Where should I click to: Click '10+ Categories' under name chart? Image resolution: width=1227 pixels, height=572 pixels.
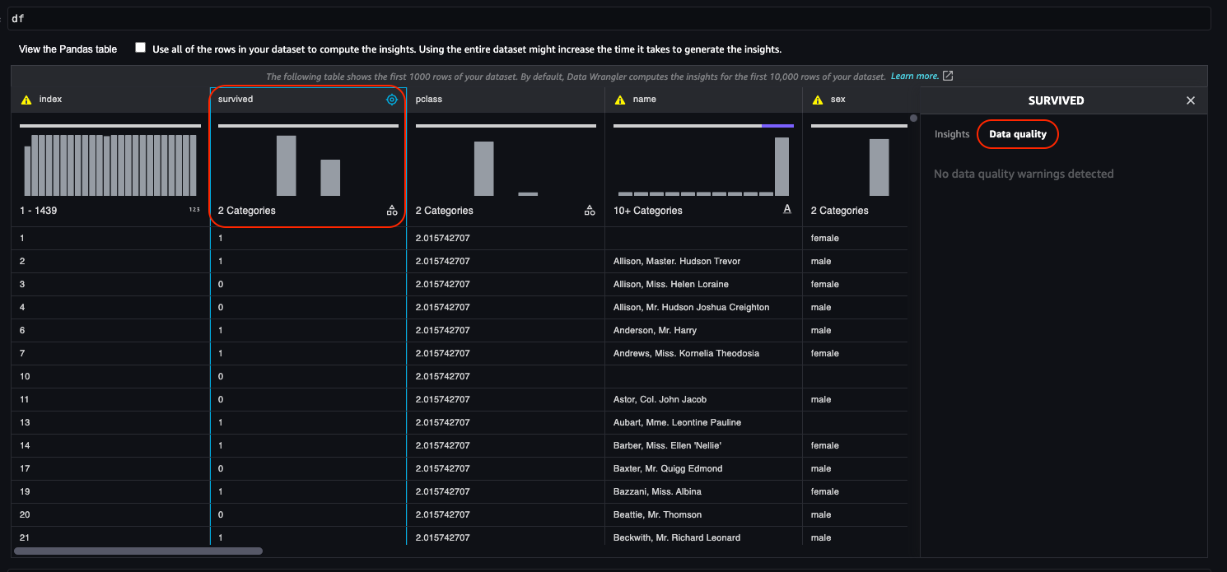coord(648,211)
